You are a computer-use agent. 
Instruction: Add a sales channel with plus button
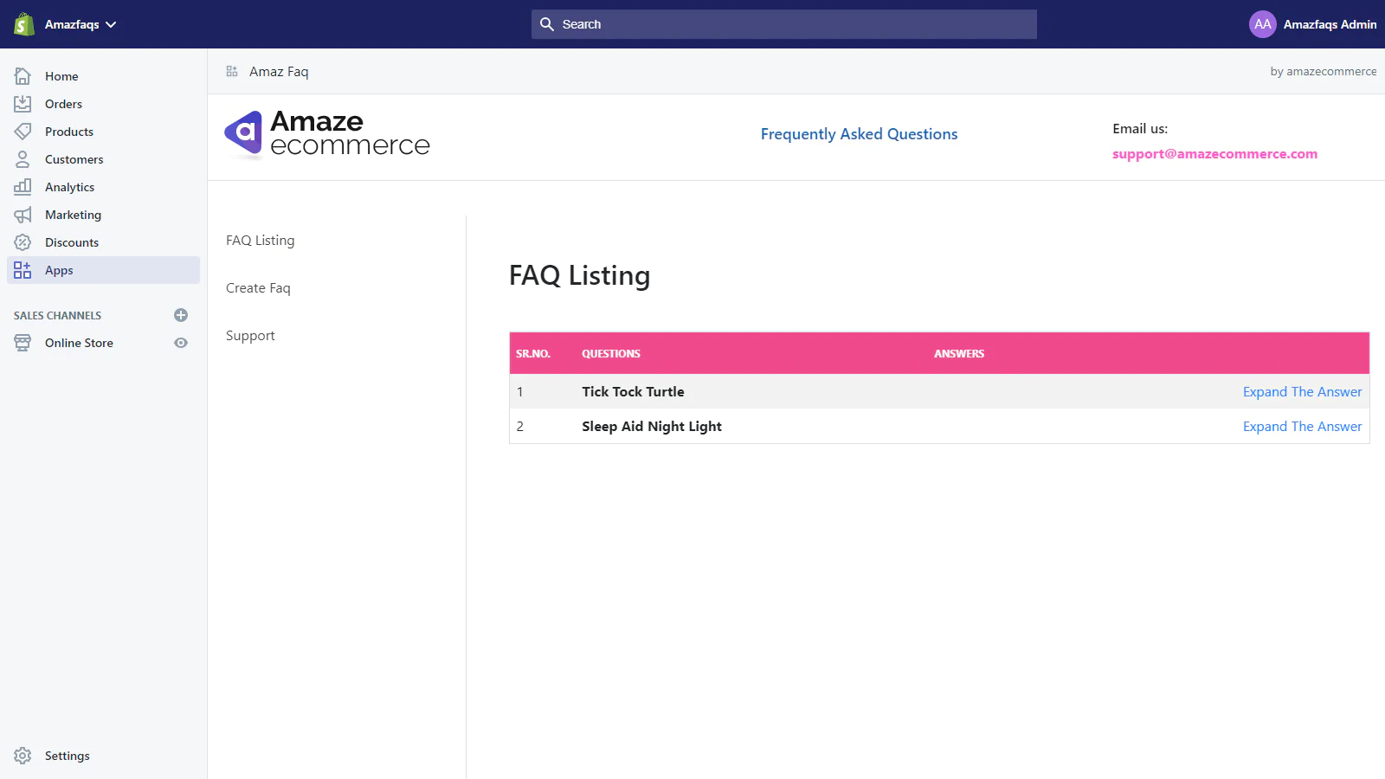pyautogui.click(x=181, y=315)
